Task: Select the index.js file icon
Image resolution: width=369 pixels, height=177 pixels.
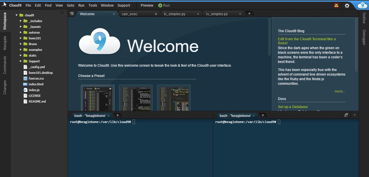Action: coord(25,90)
